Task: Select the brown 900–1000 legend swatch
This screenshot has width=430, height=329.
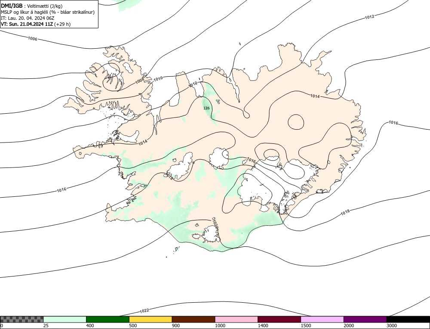Action: [193, 320]
